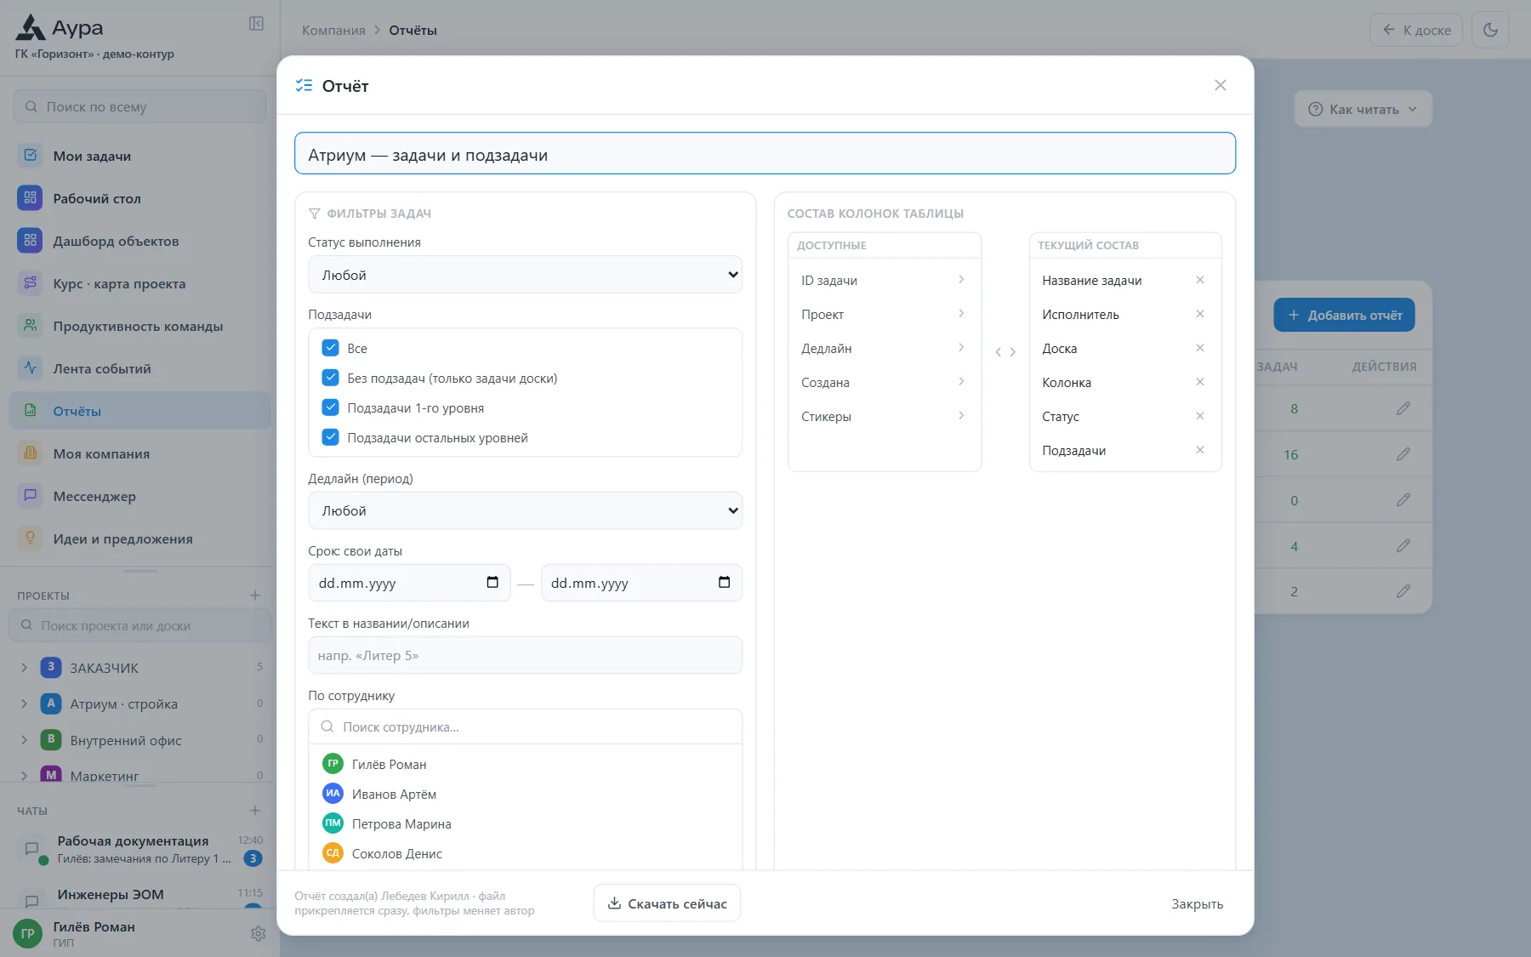Create a new chat with plus icon
This screenshot has width=1531, height=957.
pyautogui.click(x=255, y=811)
